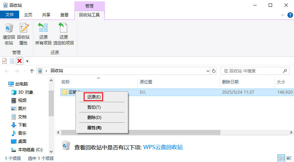Open the Customize Quick Access Toolbar dropdown

27,61
